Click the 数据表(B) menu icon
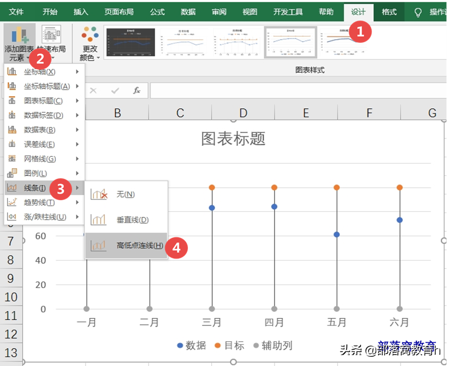Screen dimensions: 451x366 tap(12, 130)
